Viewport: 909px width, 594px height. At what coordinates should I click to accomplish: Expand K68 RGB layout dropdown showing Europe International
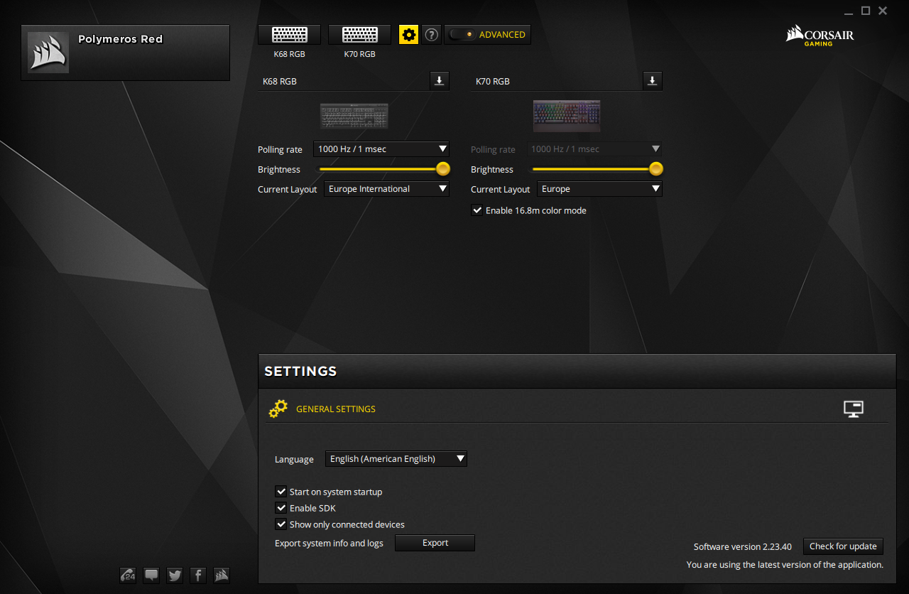tap(387, 189)
